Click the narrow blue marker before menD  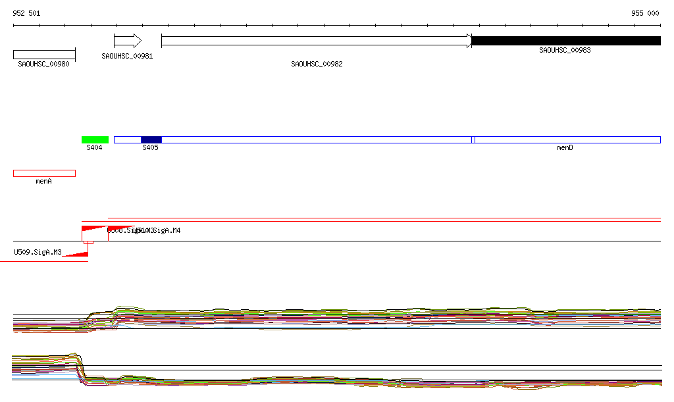point(473,139)
